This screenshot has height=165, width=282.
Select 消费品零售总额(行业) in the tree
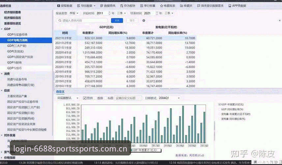coord(21,85)
